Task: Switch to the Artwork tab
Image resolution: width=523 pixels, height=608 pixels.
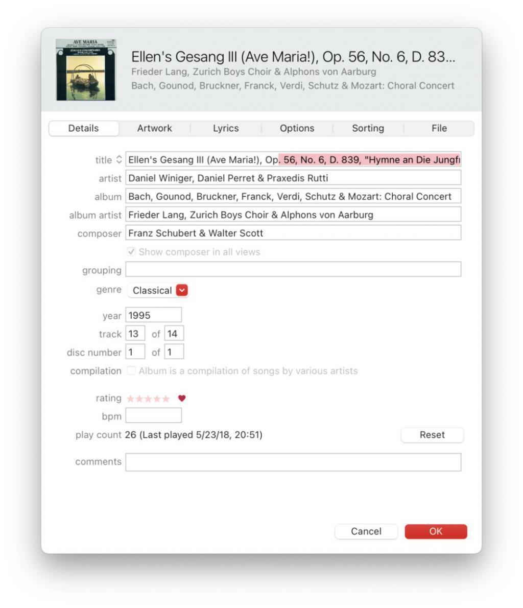Action: (x=154, y=128)
